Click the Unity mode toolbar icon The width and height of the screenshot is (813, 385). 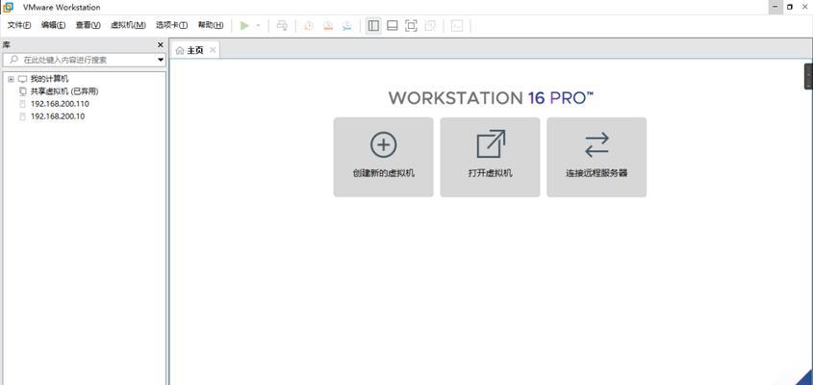tap(430, 25)
